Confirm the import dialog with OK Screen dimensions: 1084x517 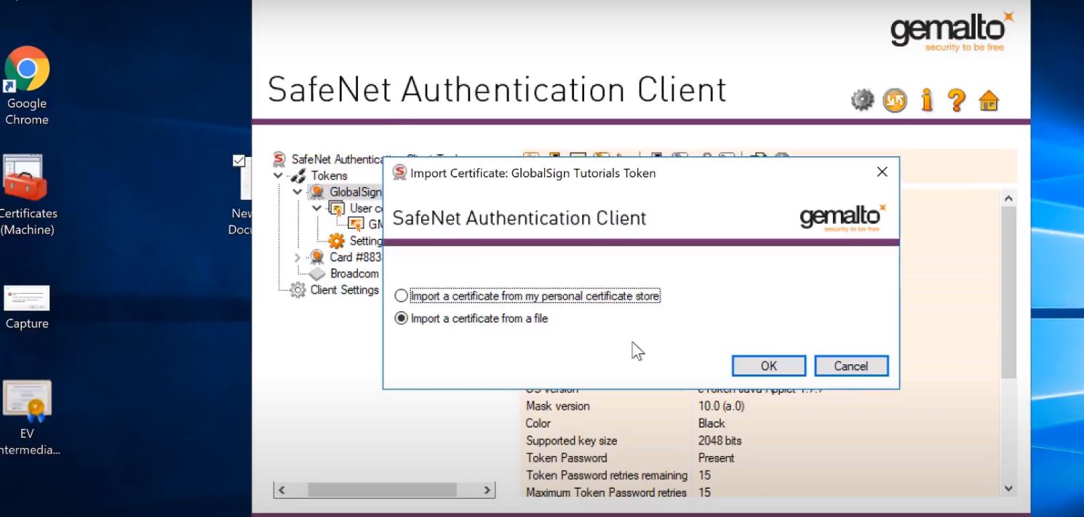769,366
